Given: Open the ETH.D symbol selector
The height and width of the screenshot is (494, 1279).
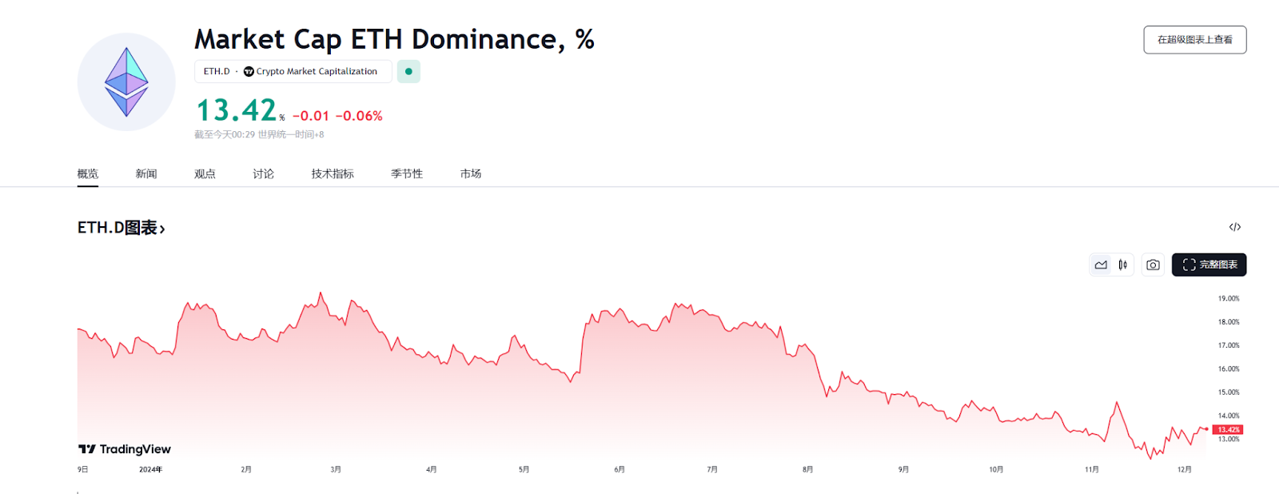Looking at the screenshot, I should click(x=217, y=71).
